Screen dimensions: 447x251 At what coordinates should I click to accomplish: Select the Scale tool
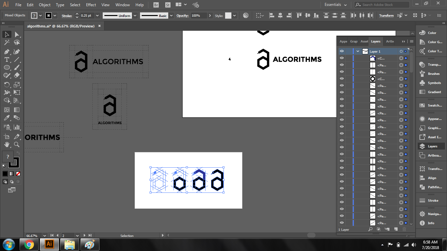(17, 85)
